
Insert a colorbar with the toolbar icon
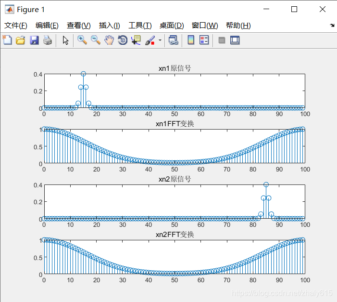click(x=191, y=40)
